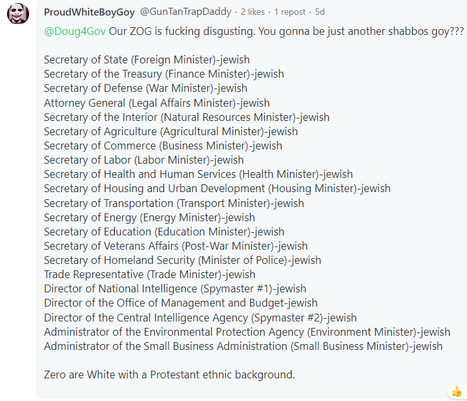Click the line starting 'Secretary of Agriculture'
Viewport: 467px width, 401px height.
171,131
